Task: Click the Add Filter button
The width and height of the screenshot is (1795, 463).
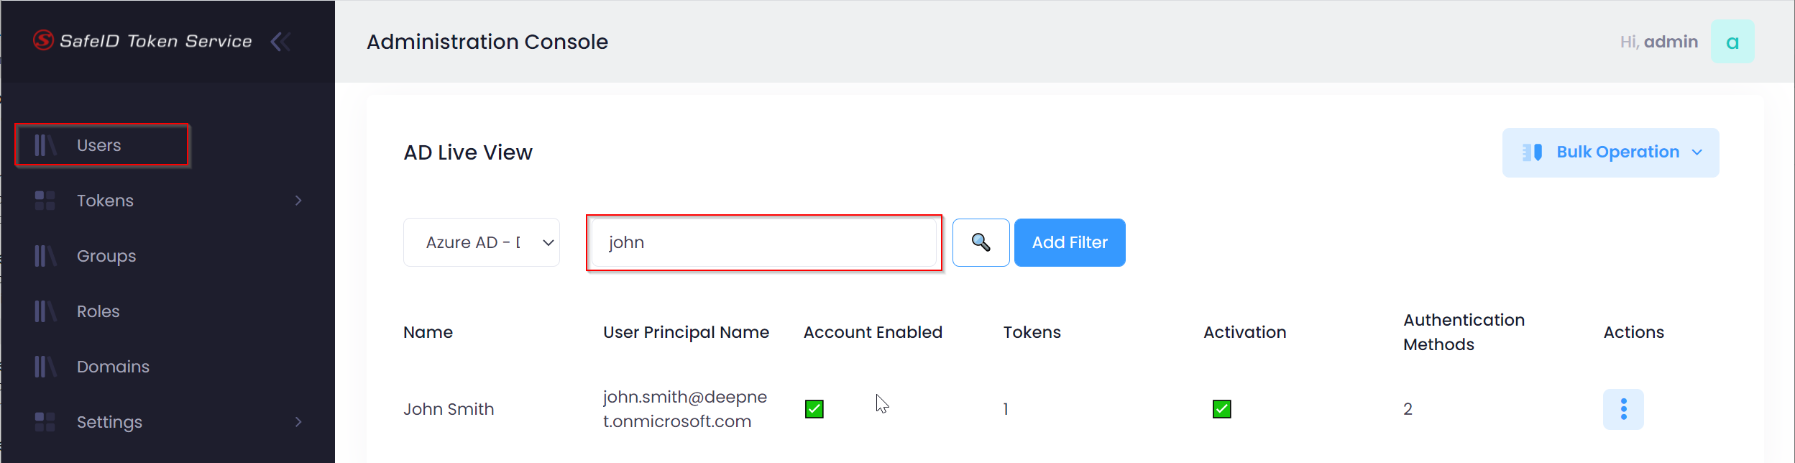Action: [x=1069, y=242]
